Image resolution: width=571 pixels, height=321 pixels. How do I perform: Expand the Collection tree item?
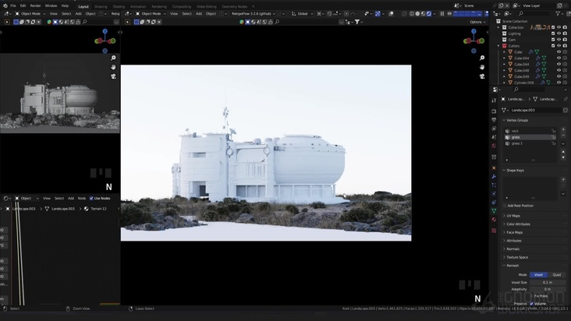click(x=498, y=27)
